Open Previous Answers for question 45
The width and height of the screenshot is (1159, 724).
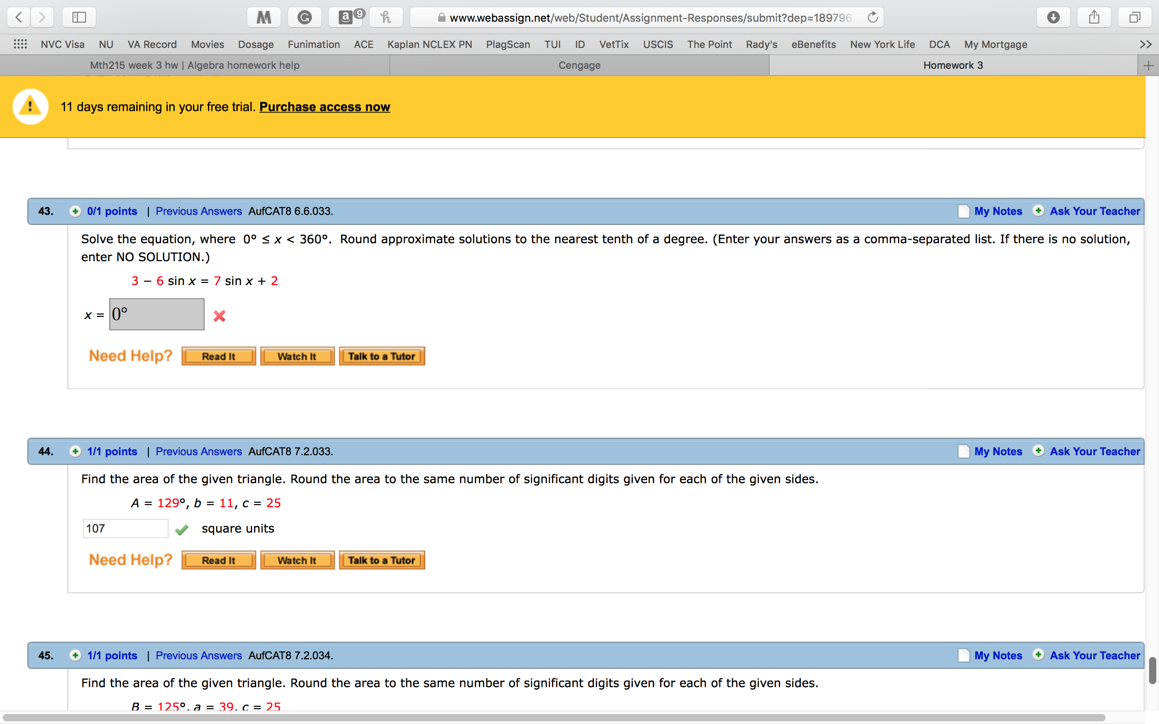pyautogui.click(x=199, y=655)
